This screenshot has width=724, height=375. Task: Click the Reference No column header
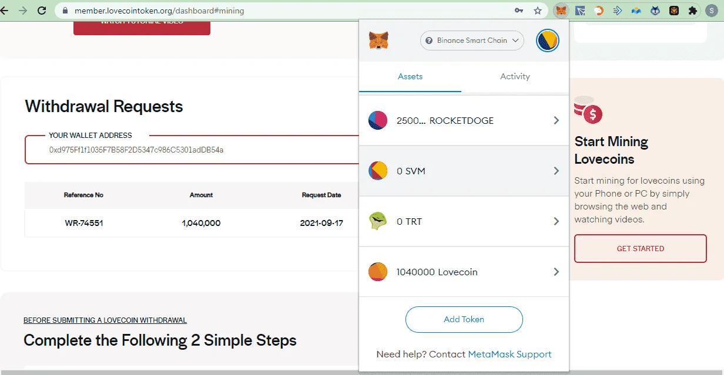pos(83,195)
